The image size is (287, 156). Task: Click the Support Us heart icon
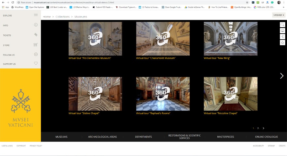(36, 63)
